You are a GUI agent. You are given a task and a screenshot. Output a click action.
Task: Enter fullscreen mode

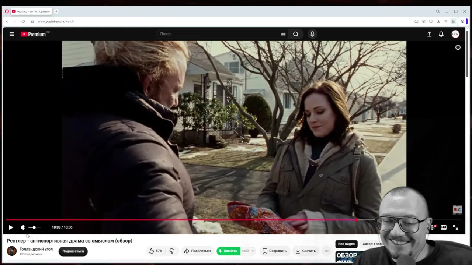pos(455,227)
